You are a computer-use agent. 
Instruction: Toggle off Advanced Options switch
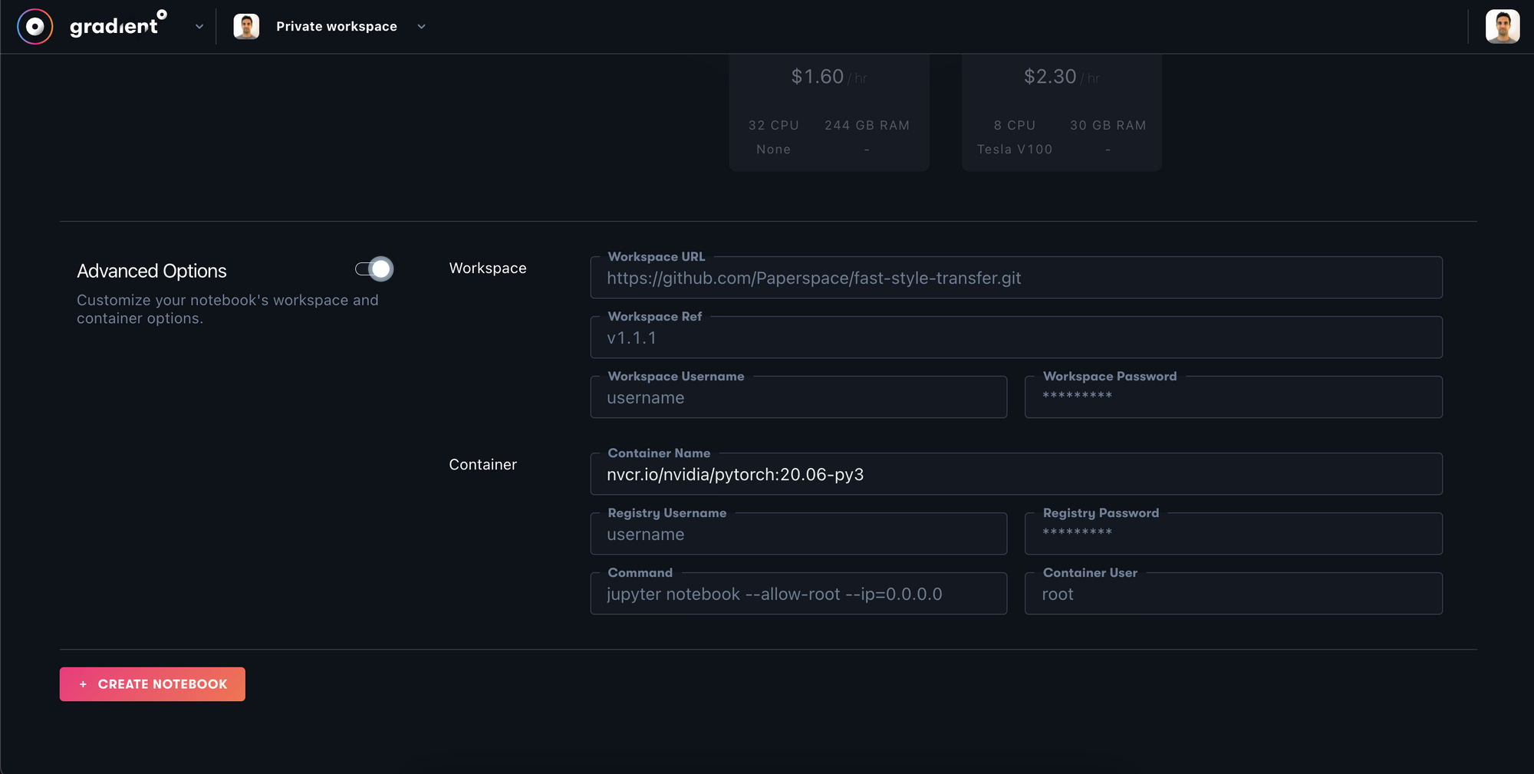374,269
